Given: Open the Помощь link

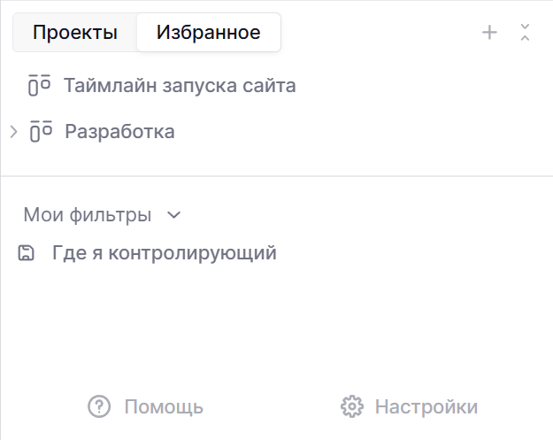Looking at the screenshot, I should point(164,407).
